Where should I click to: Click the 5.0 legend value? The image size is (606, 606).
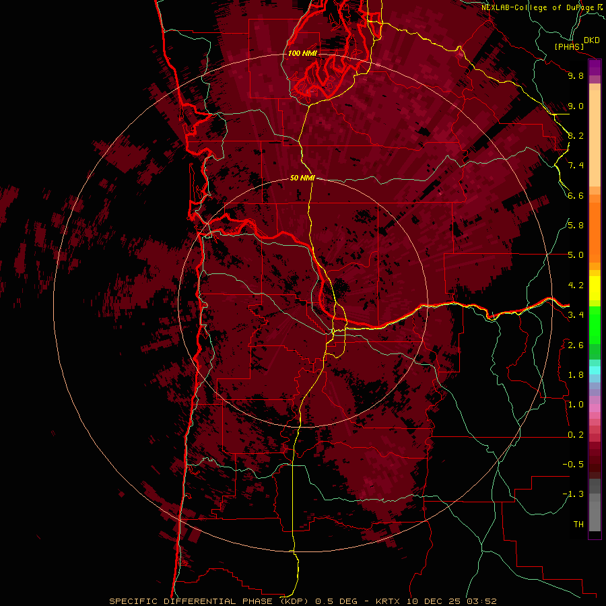(x=576, y=255)
